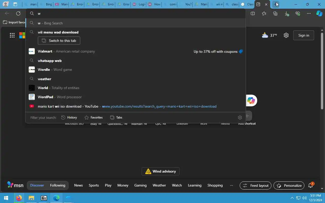
Task: Open the notifications bell with badge
Action: (311, 185)
